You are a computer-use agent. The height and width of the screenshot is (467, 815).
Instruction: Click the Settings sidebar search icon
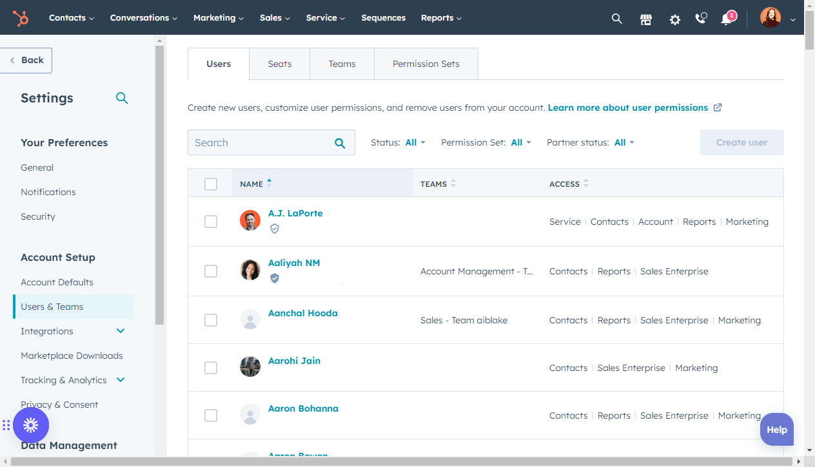122,98
